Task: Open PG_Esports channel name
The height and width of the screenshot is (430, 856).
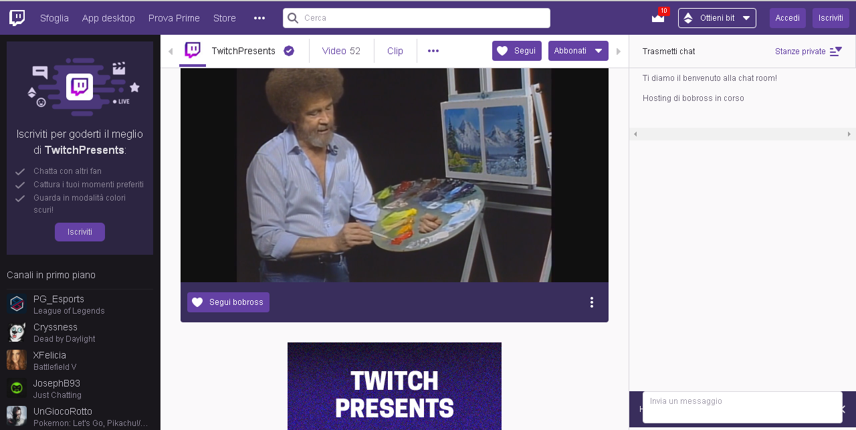Action: [59, 299]
